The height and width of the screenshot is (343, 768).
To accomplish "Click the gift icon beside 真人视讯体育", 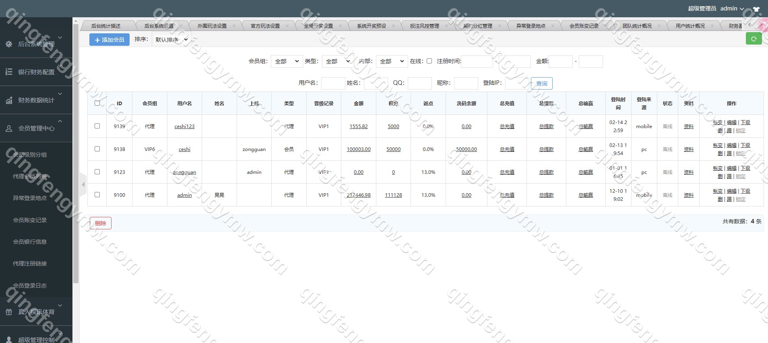I will coord(9,312).
